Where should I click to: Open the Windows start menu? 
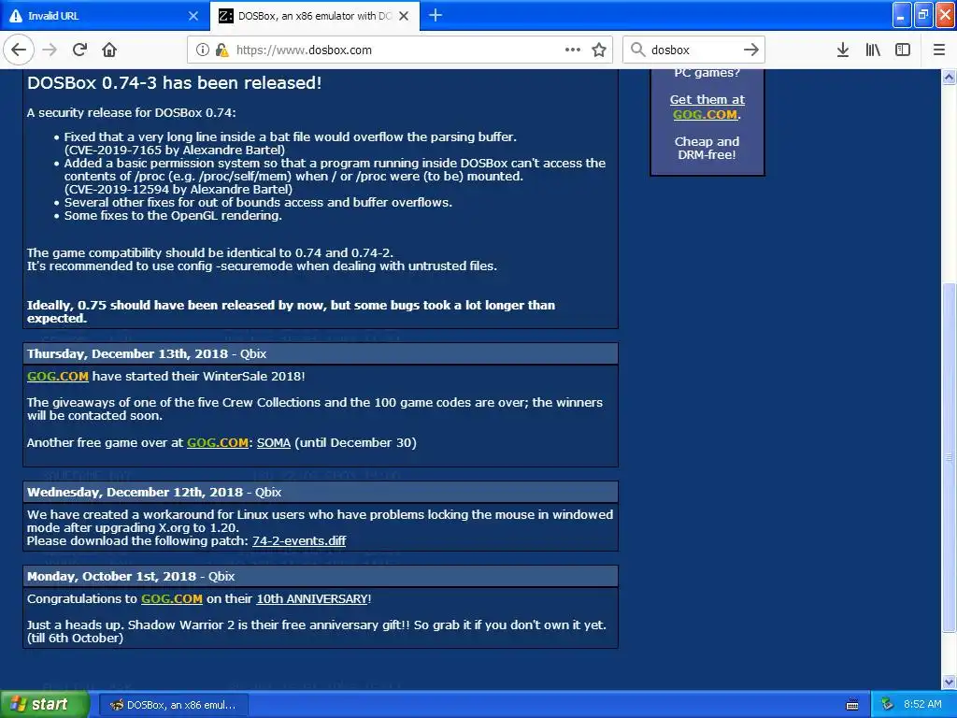click(45, 705)
